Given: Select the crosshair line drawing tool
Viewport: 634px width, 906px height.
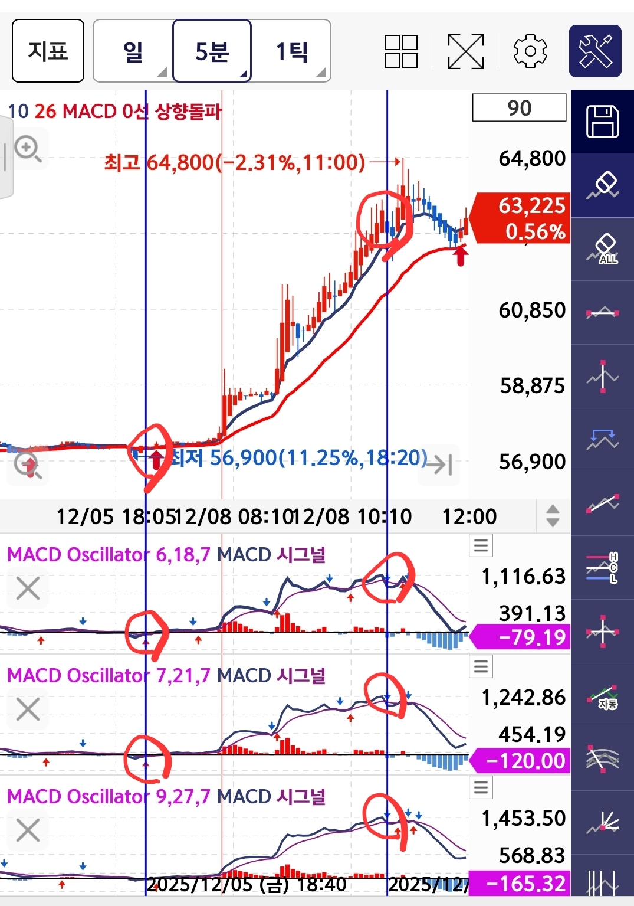Looking at the screenshot, I should click(x=602, y=632).
